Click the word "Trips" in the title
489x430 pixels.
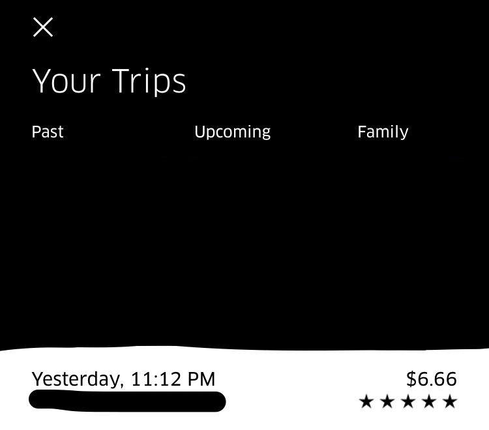tap(149, 81)
